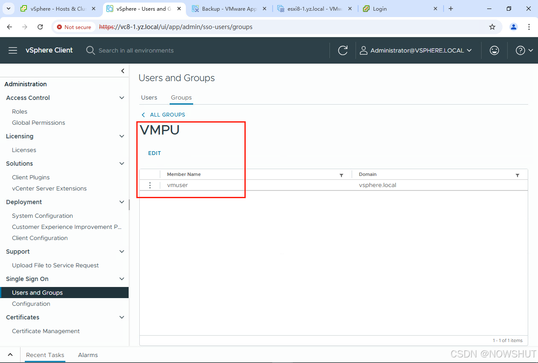Reload the page with the browser button
This screenshot has height=363, width=538.
click(x=40, y=27)
